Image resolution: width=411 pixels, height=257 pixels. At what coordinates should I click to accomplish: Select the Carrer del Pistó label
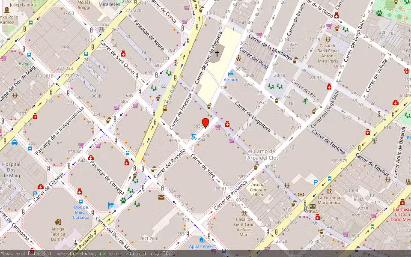[253, 57]
